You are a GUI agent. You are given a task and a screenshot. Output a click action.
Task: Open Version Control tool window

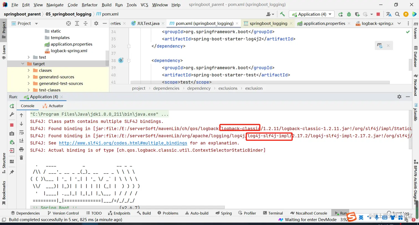[63, 213]
